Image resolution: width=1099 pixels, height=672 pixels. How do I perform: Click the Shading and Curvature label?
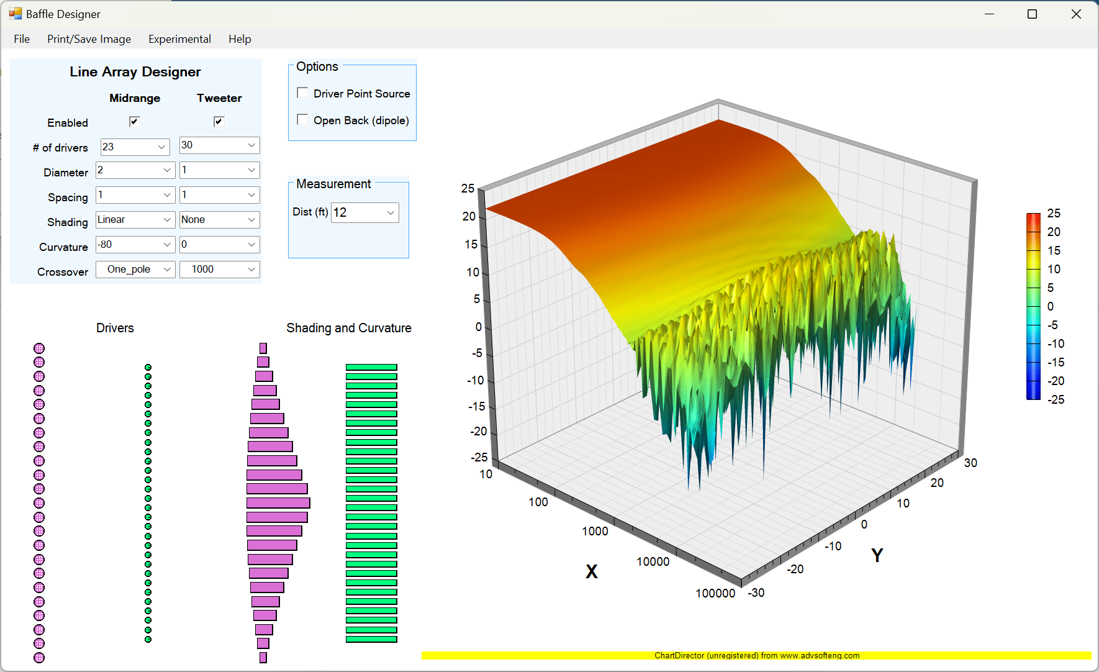tap(348, 328)
